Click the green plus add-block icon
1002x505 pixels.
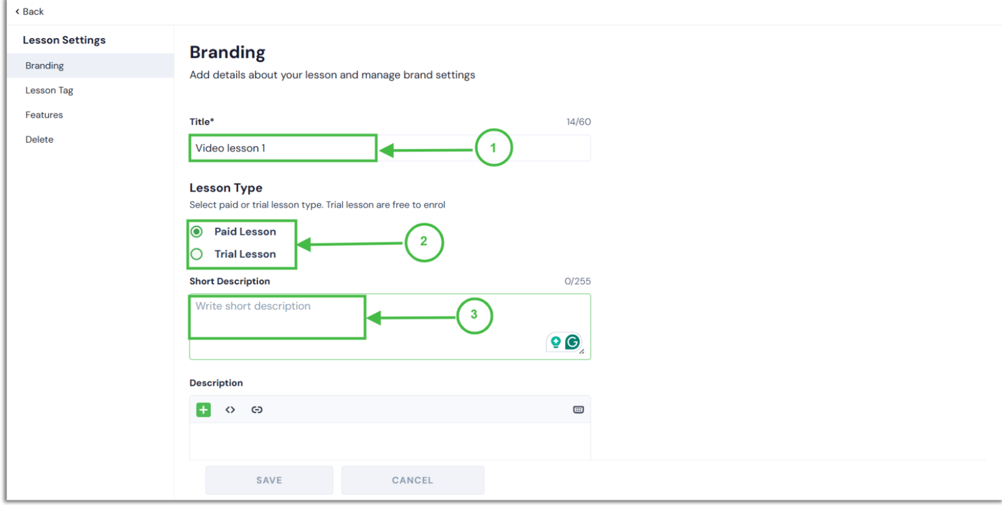click(x=203, y=409)
